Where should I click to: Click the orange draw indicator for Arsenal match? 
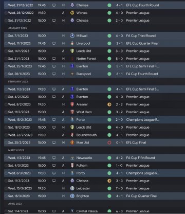coord(109,104)
